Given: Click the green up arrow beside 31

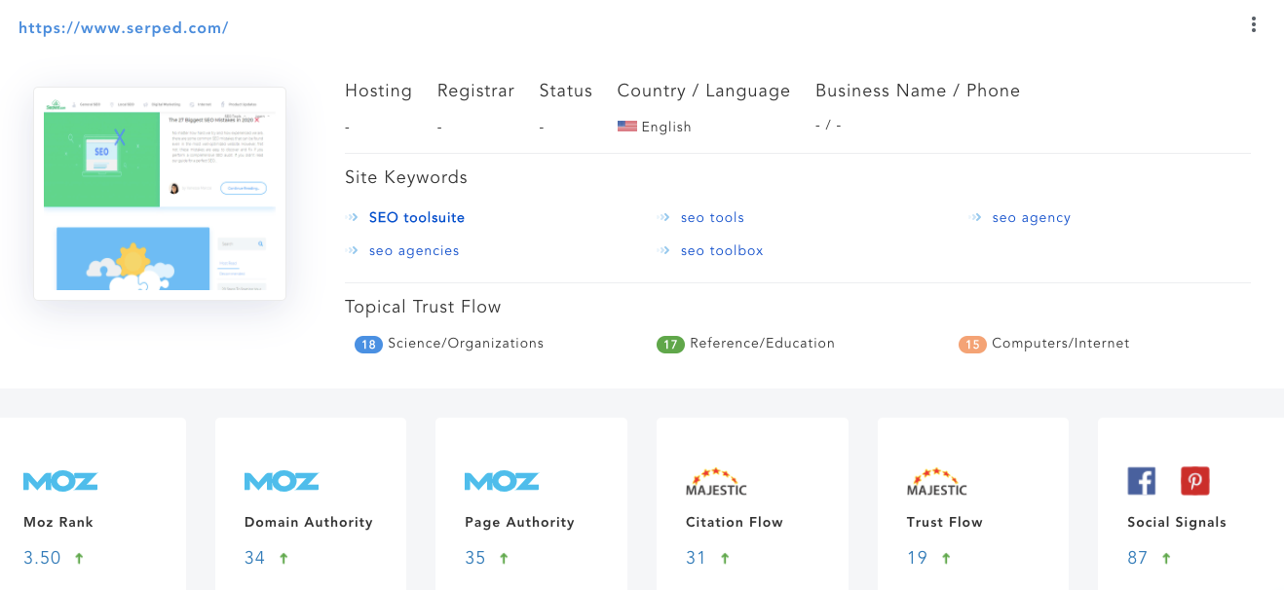Looking at the screenshot, I should 725,559.
